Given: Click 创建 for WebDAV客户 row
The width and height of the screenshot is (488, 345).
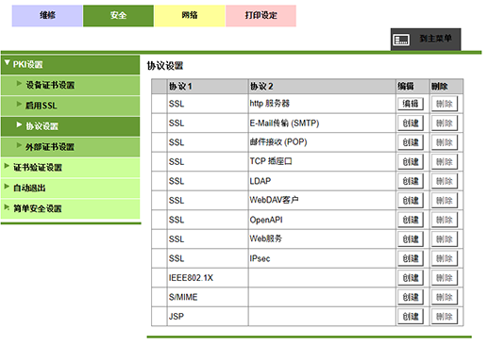Looking at the screenshot, I should click(411, 201).
